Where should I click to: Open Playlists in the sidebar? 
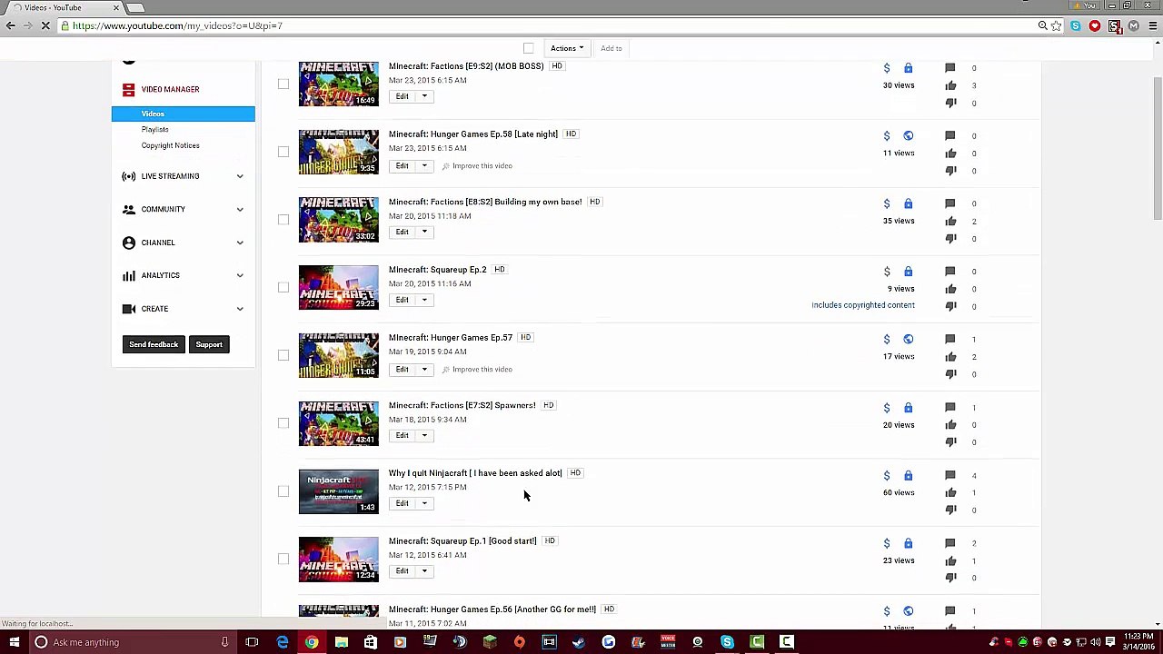coord(154,129)
